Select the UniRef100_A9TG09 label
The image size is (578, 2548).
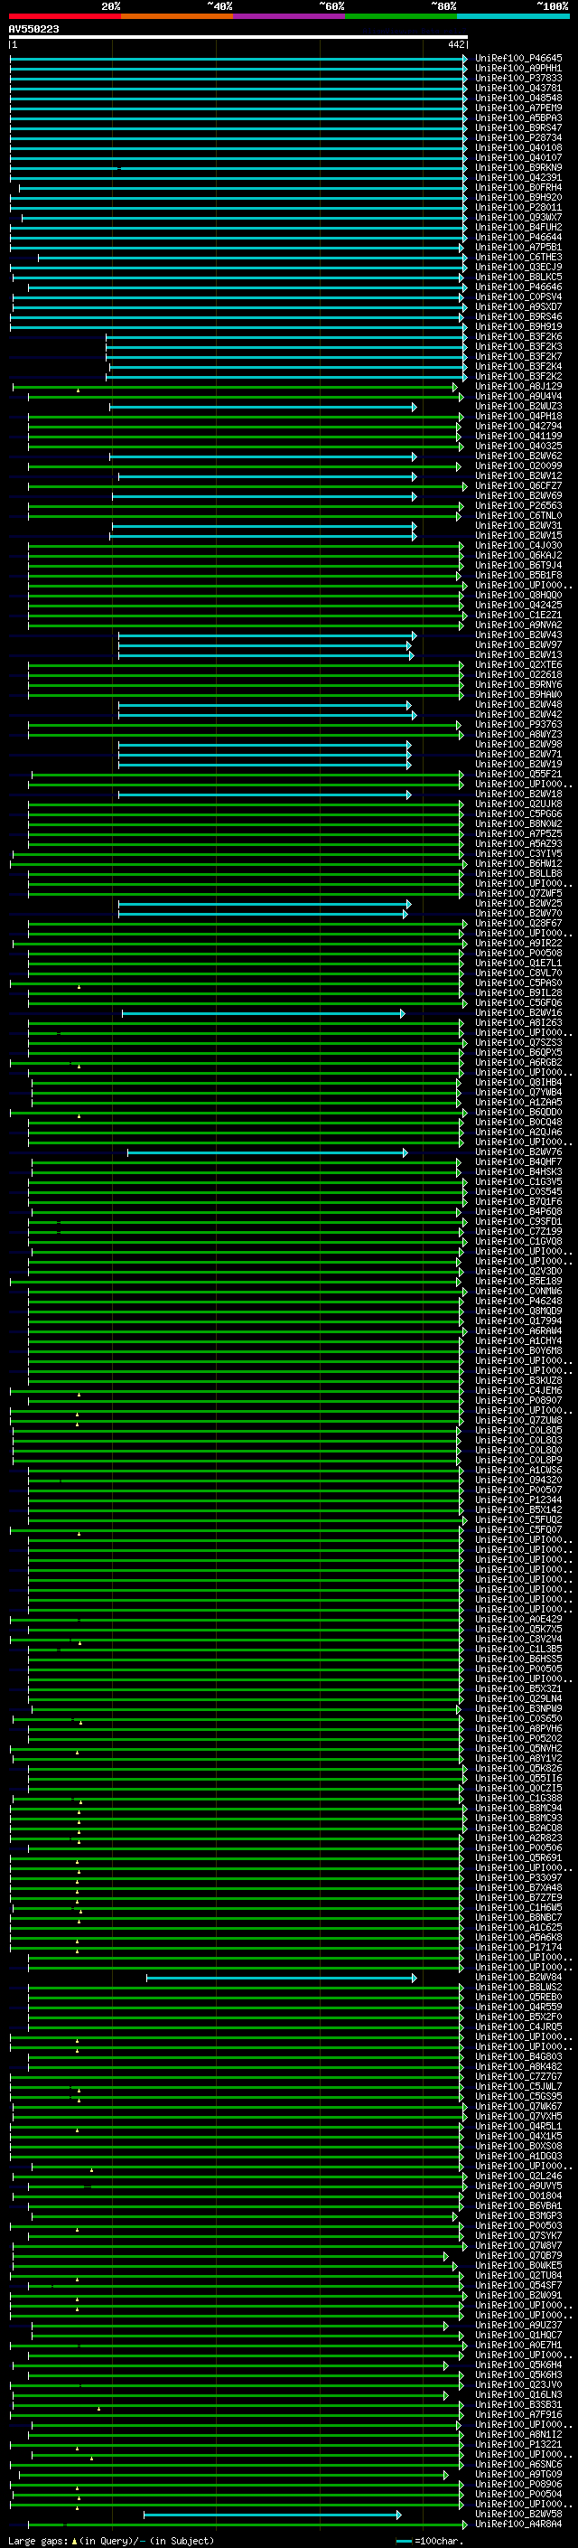[518, 2474]
